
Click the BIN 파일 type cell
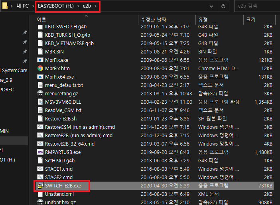point(207,52)
